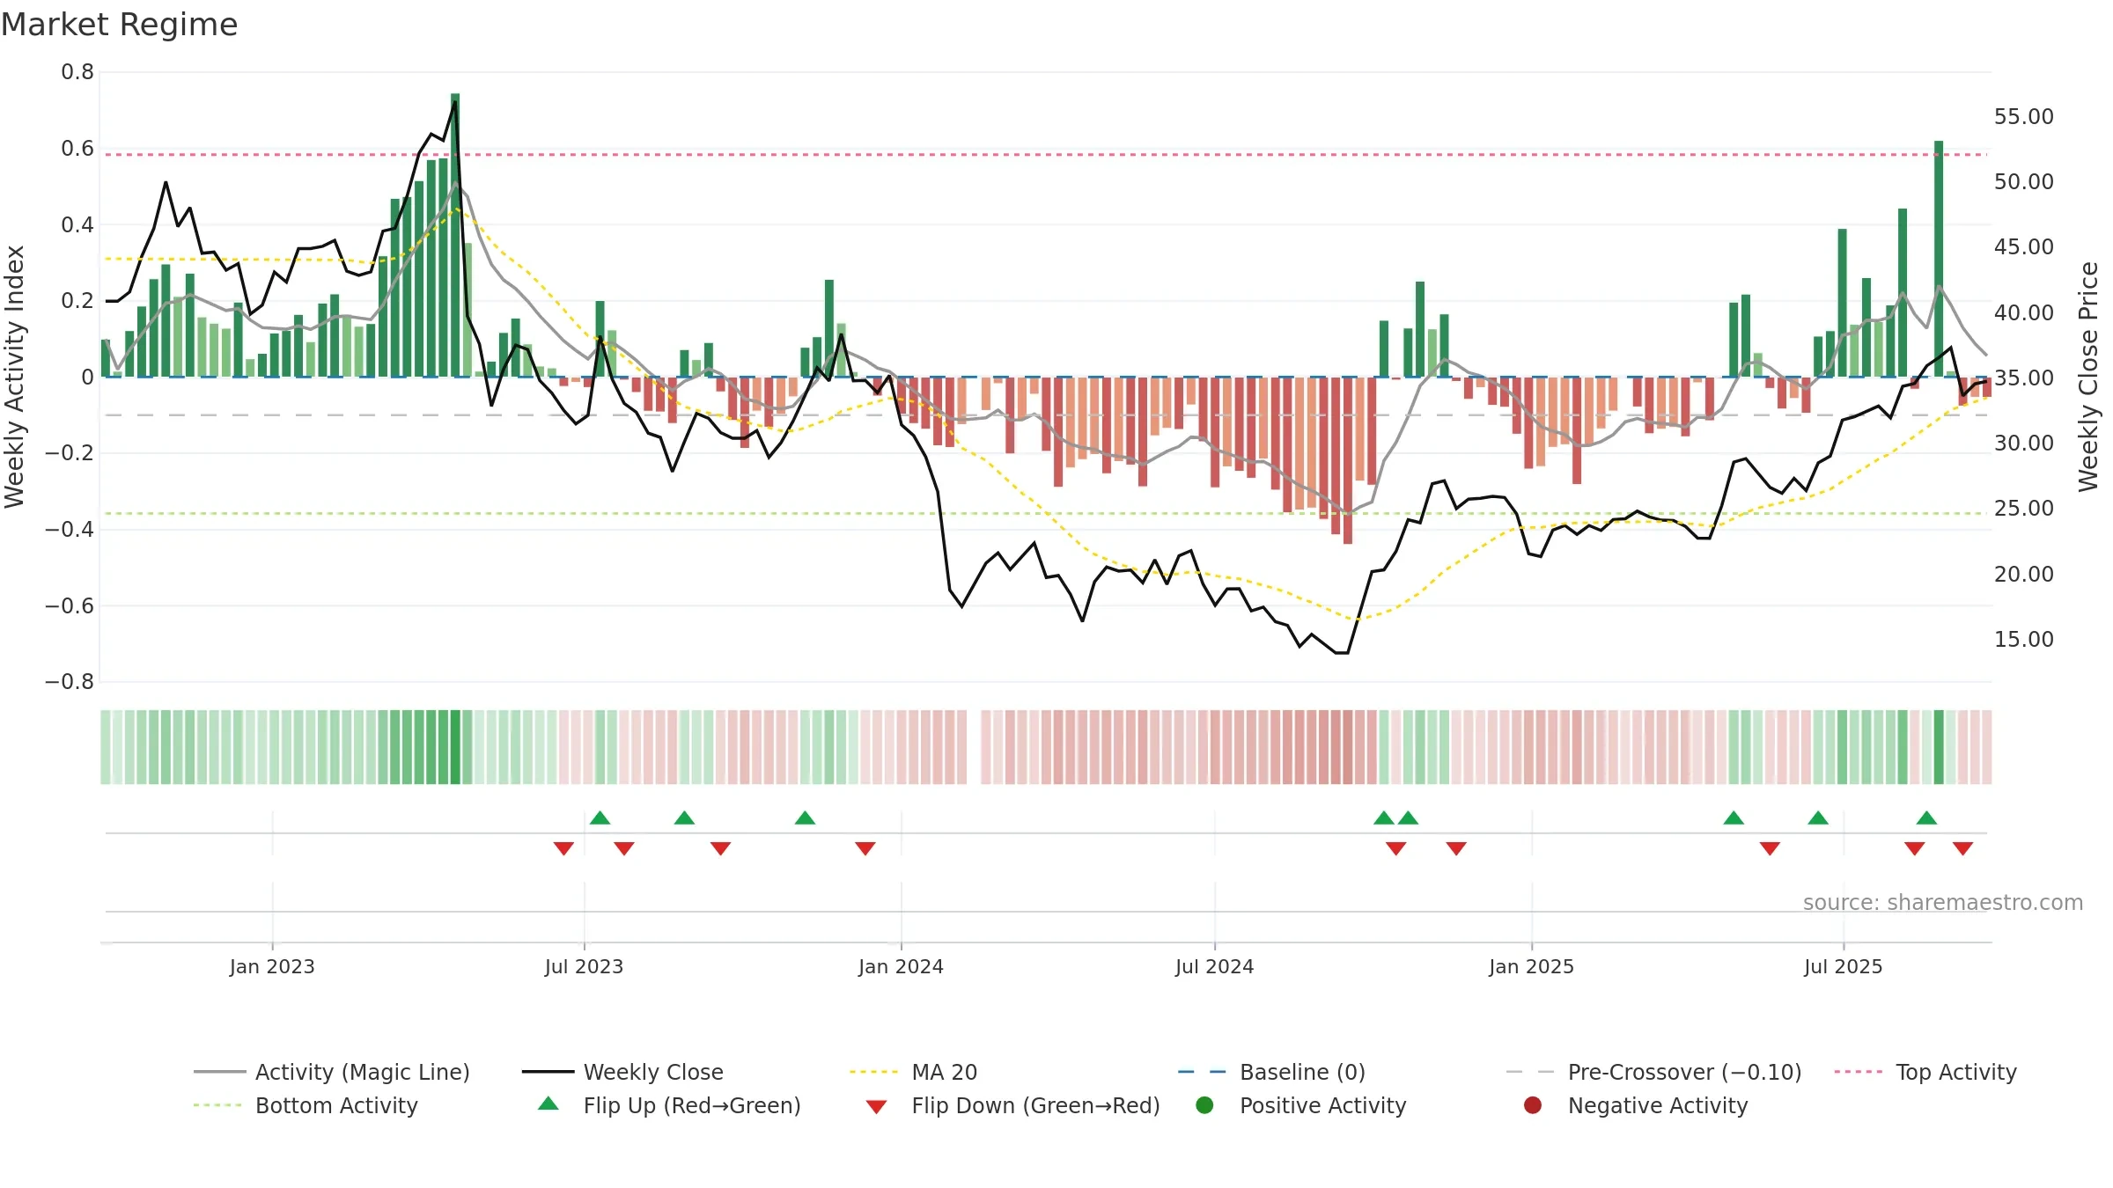Click the last Flip Down marker on the right
2113x1188 pixels.
1962,848
